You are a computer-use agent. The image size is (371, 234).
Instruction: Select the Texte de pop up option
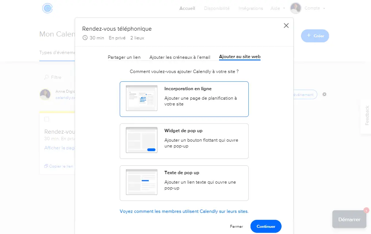(184, 183)
